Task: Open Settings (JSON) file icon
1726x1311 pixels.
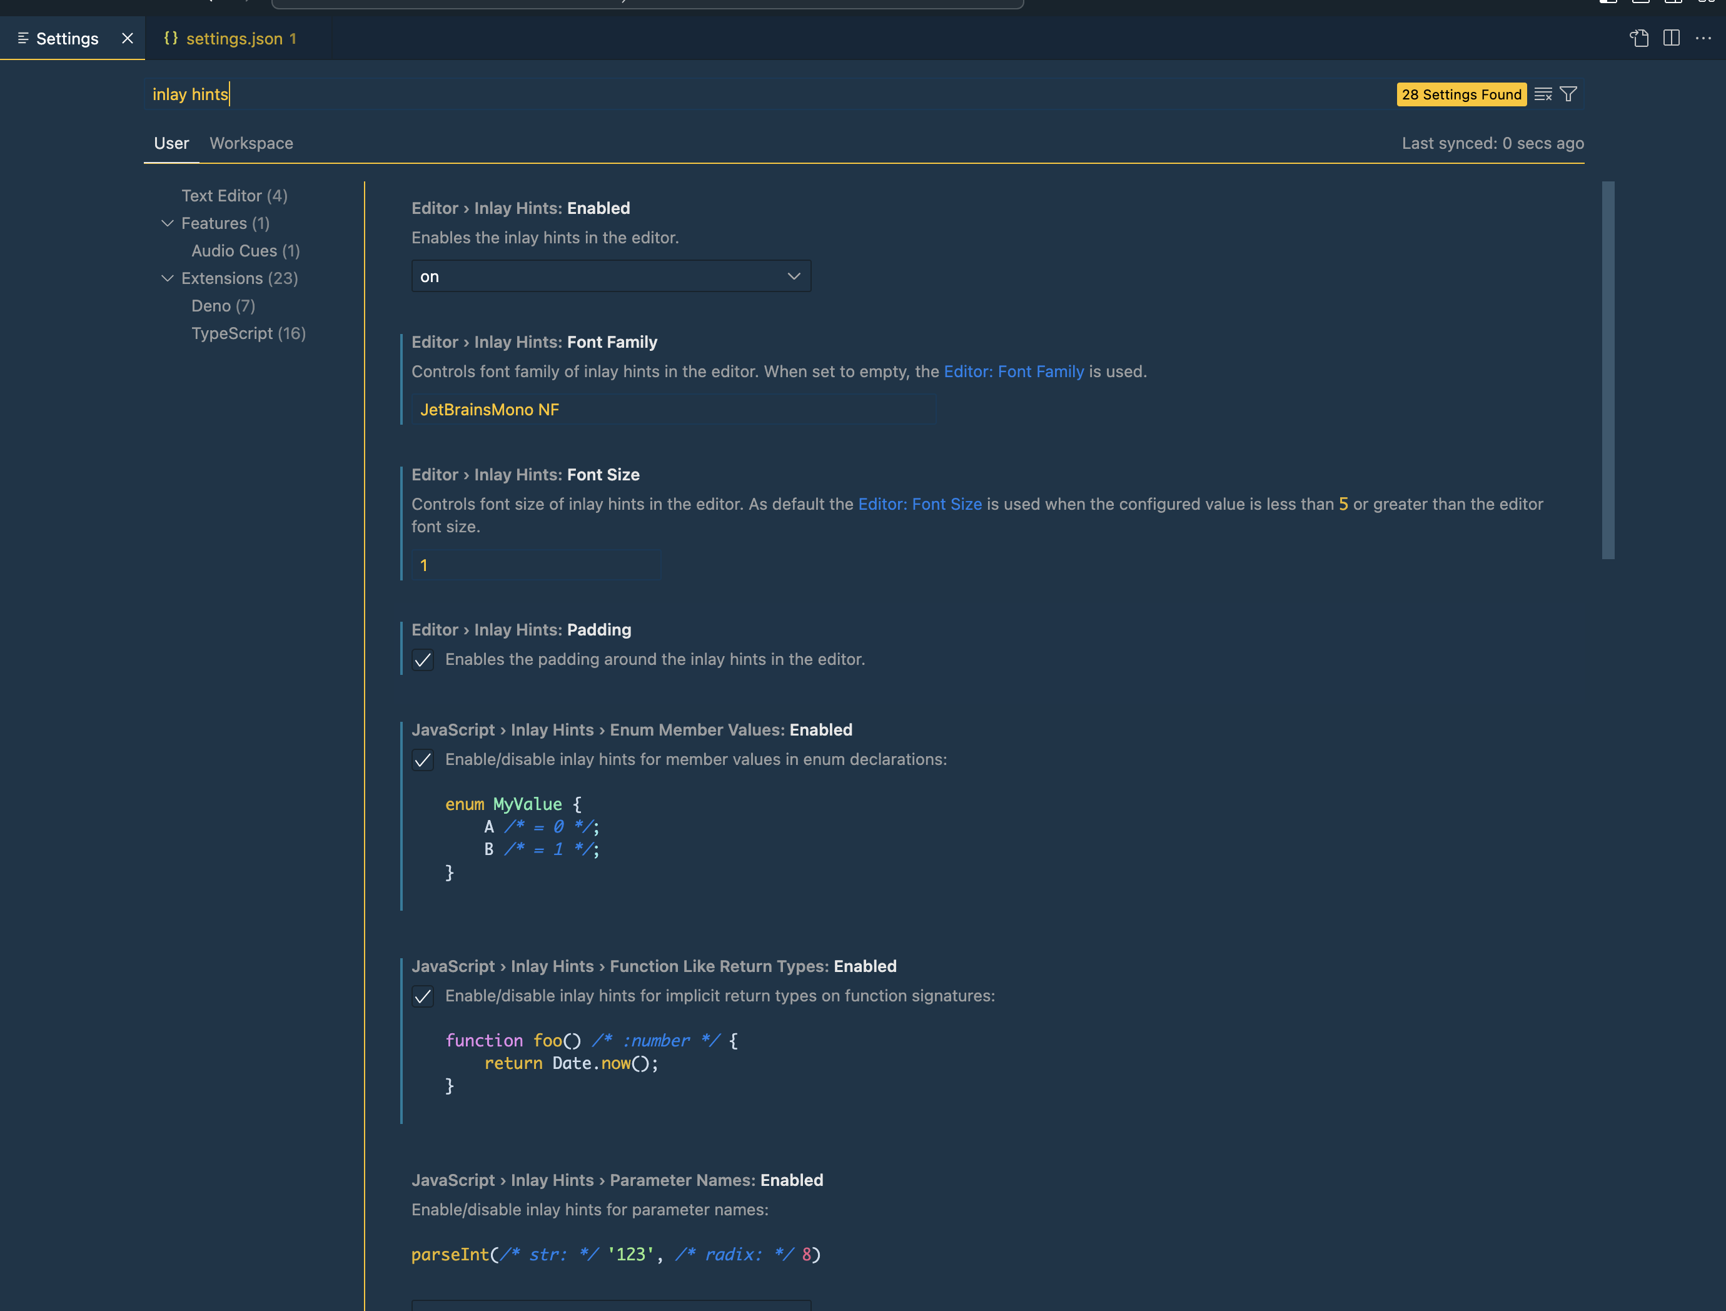Action: click(x=1640, y=38)
